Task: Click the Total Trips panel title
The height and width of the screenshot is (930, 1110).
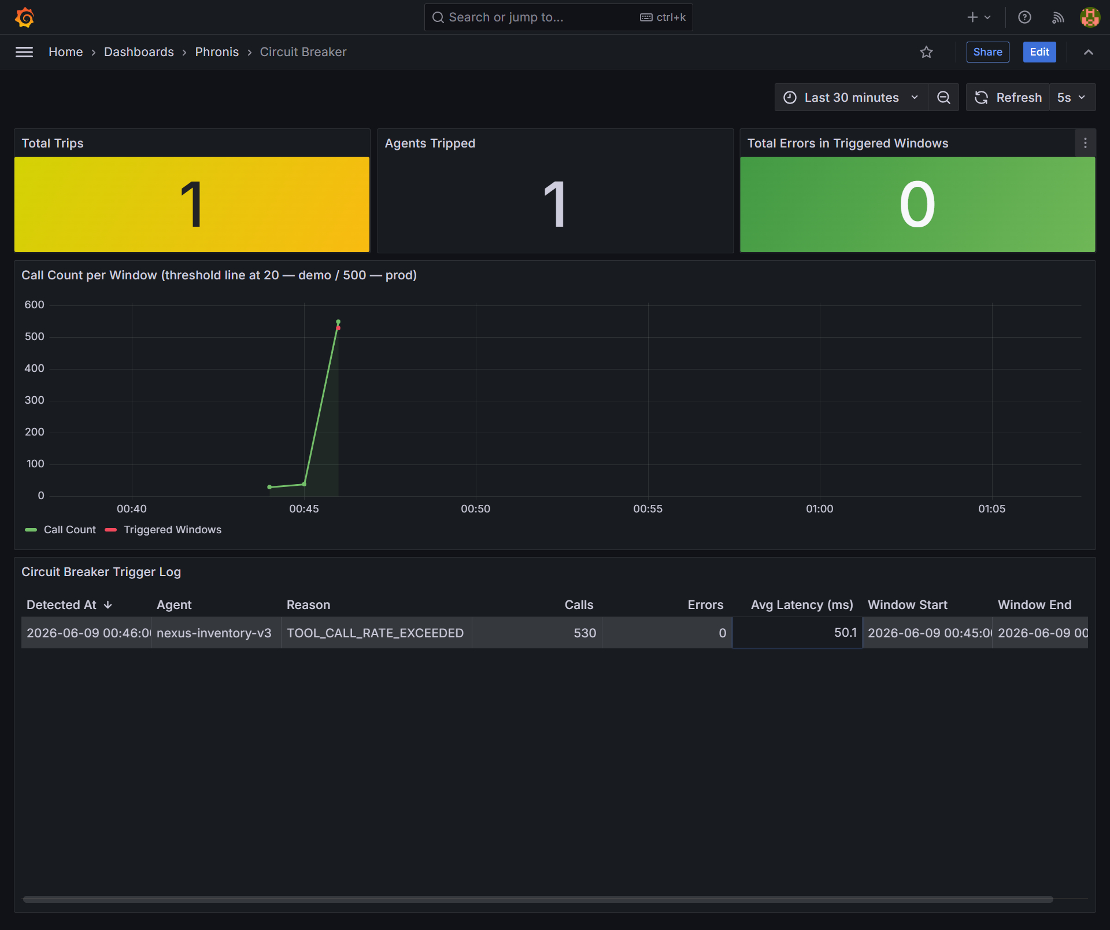Action: (53, 143)
